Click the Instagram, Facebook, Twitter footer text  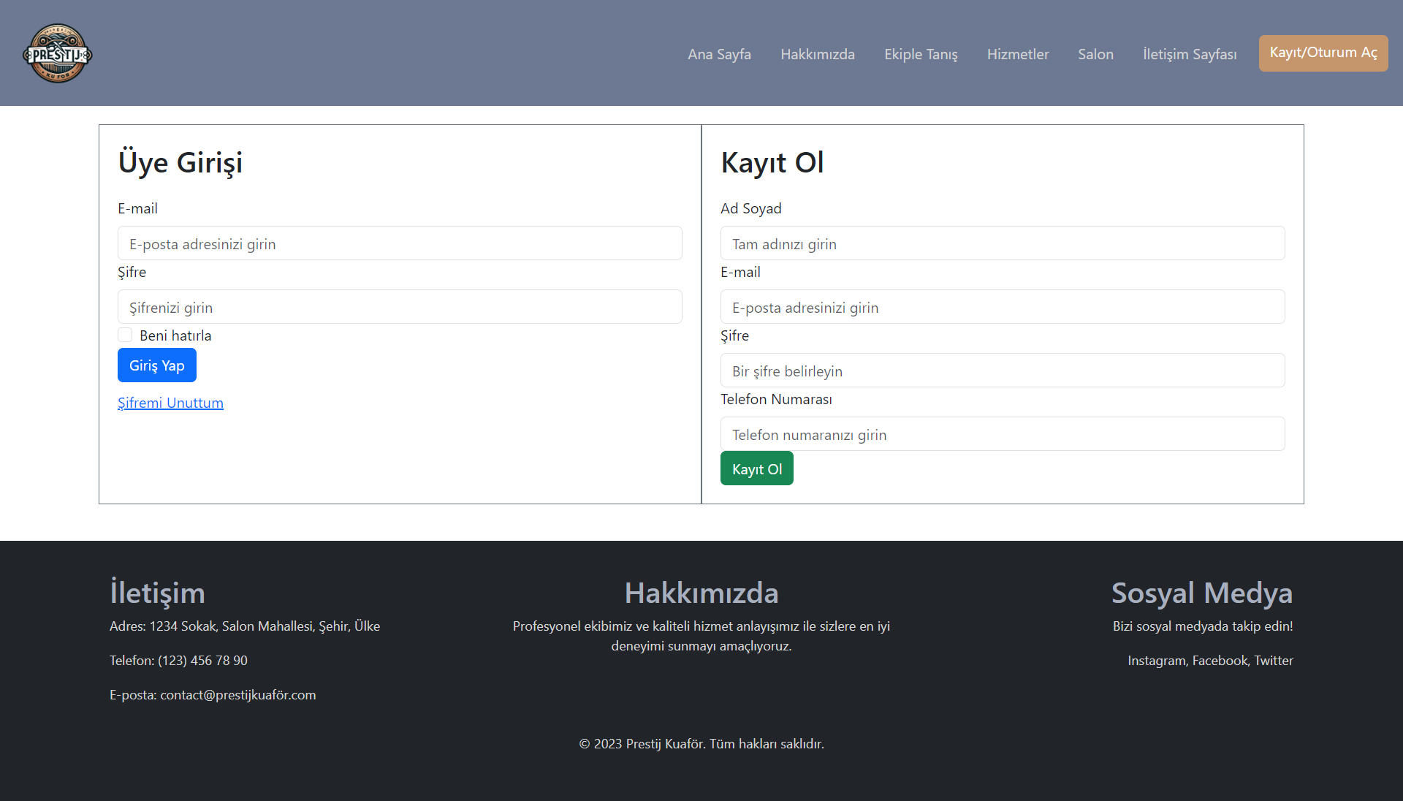tap(1210, 660)
